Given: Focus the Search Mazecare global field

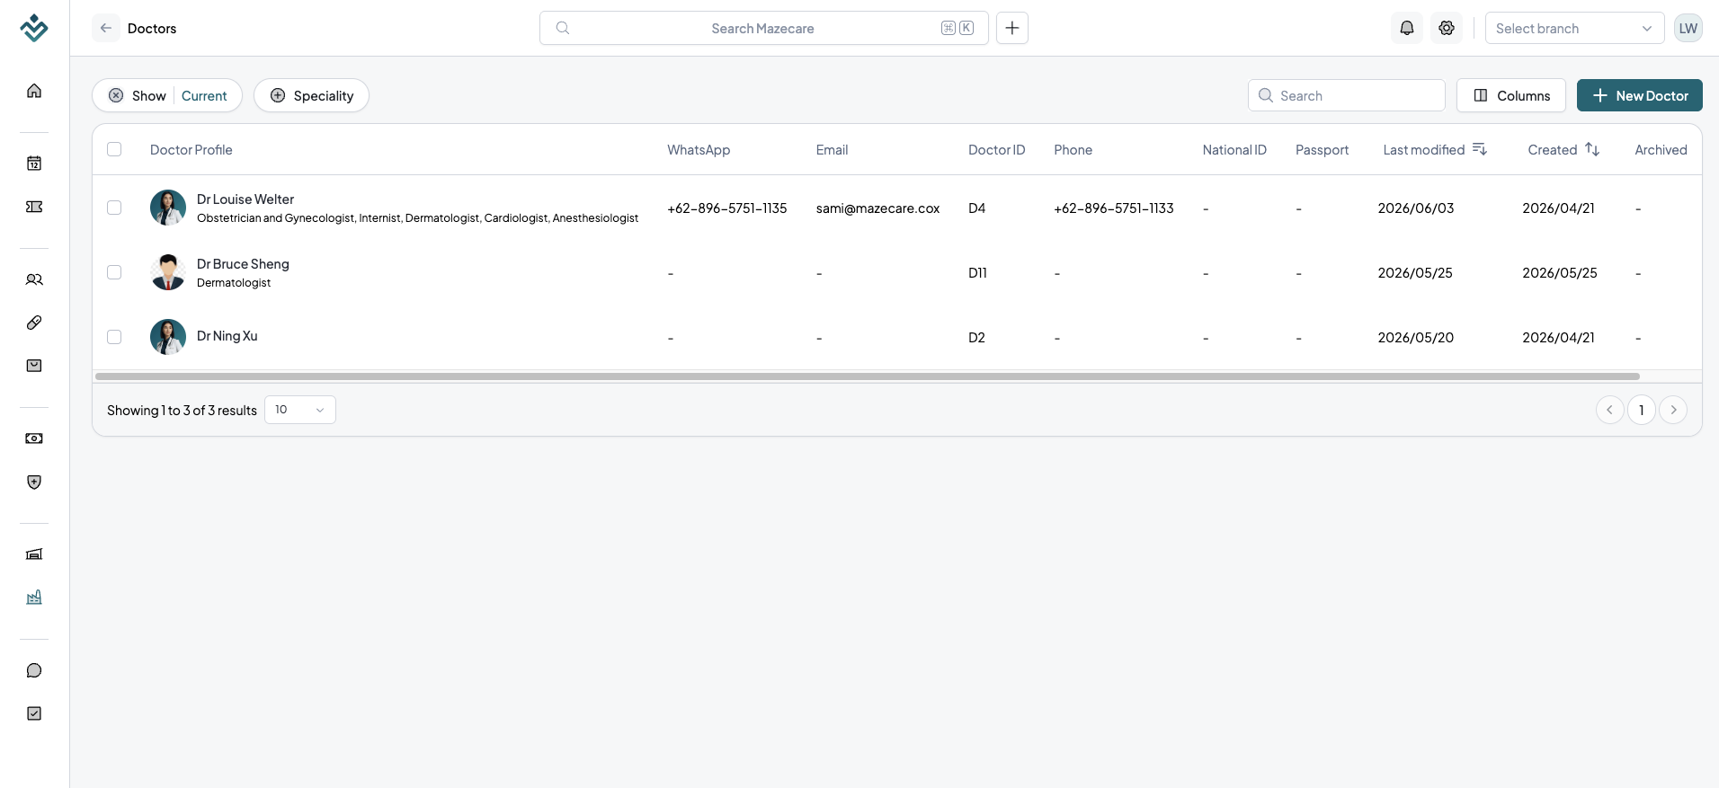Looking at the screenshot, I should pyautogui.click(x=764, y=28).
